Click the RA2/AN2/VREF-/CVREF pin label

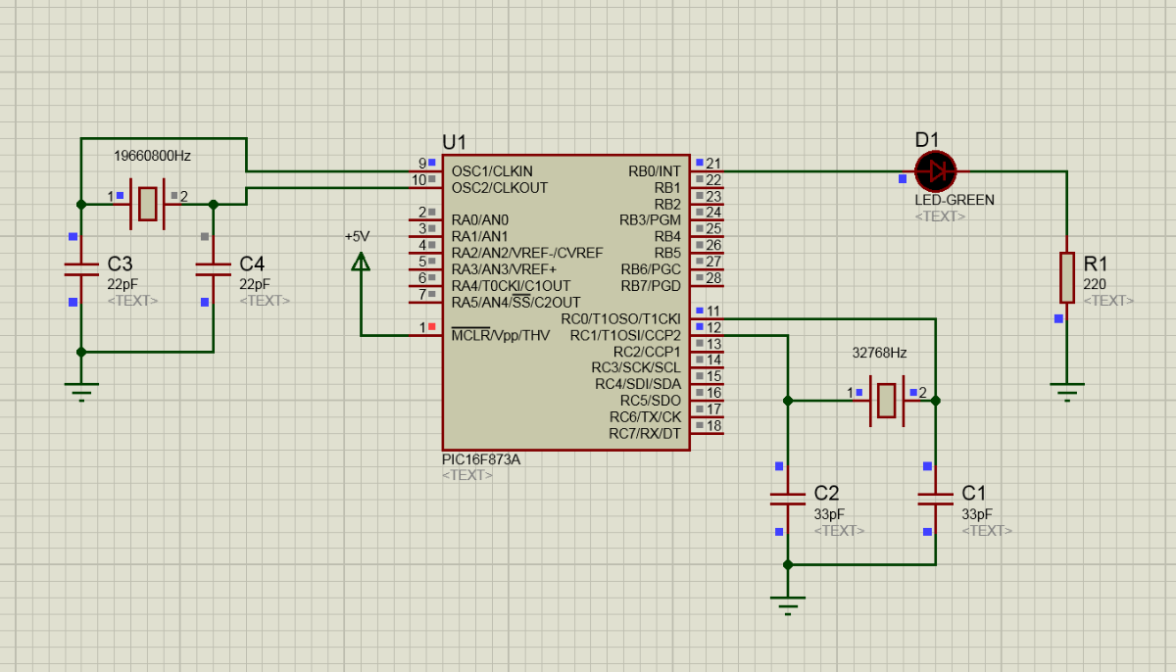(527, 253)
